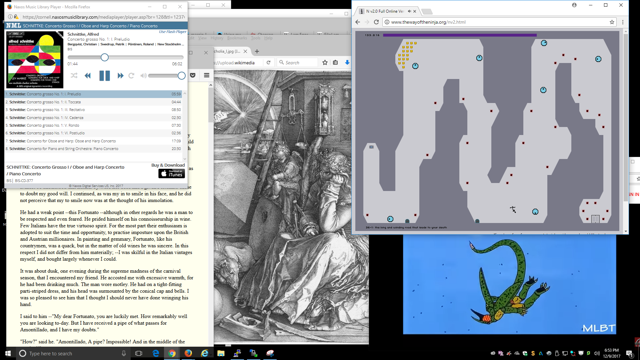Image resolution: width=640 pixels, height=360 pixels.
Task: Open Firefox downloads arrow
Action: coord(347,62)
